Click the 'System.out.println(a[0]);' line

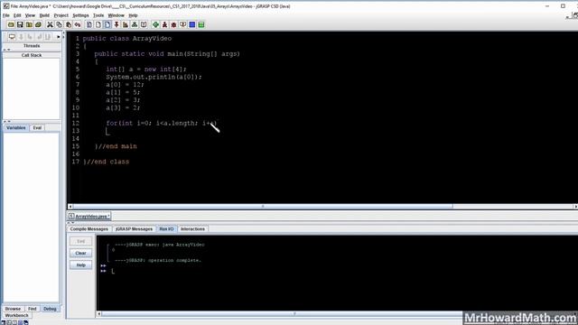click(x=154, y=77)
